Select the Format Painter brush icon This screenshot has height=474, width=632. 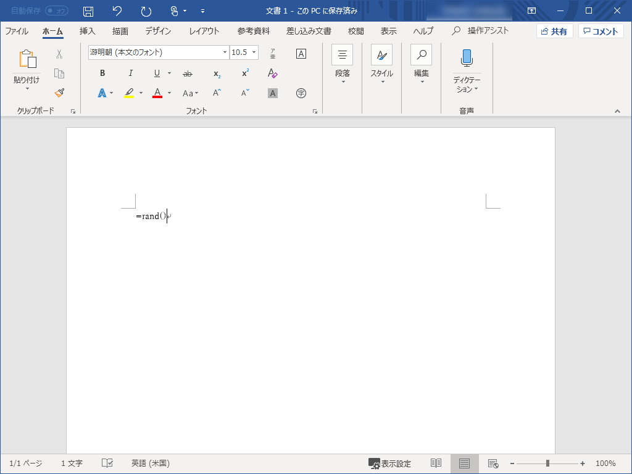[x=59, y=93]
